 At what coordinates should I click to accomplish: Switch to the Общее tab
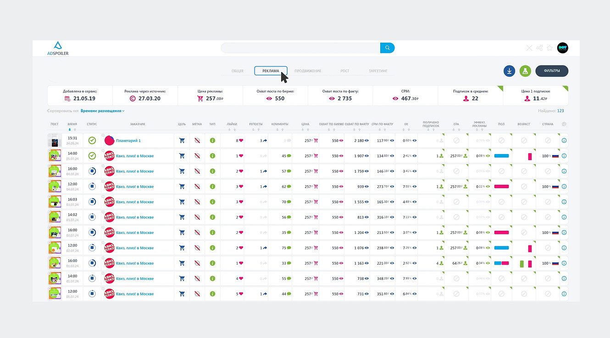(238, 71)
